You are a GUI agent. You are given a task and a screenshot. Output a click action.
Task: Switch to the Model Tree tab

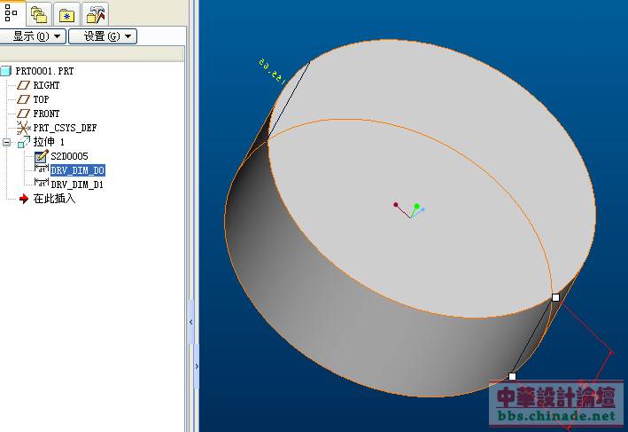tap(12, 12)
